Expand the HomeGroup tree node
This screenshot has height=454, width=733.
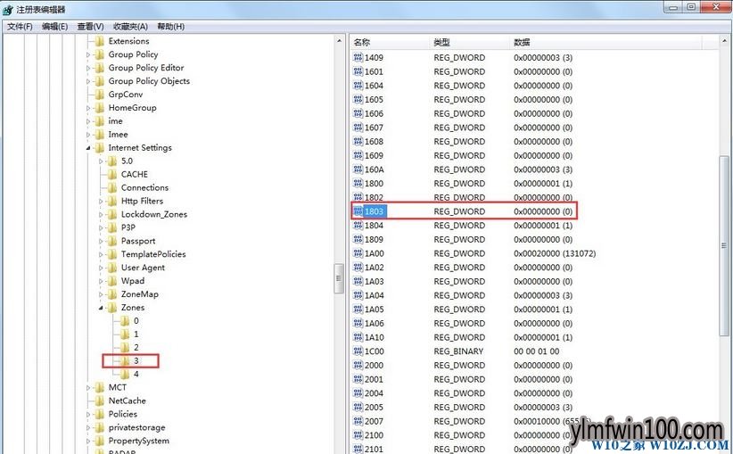tap(88, 108)
